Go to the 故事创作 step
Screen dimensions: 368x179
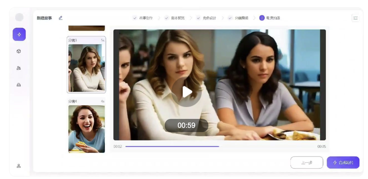(143, 18)
